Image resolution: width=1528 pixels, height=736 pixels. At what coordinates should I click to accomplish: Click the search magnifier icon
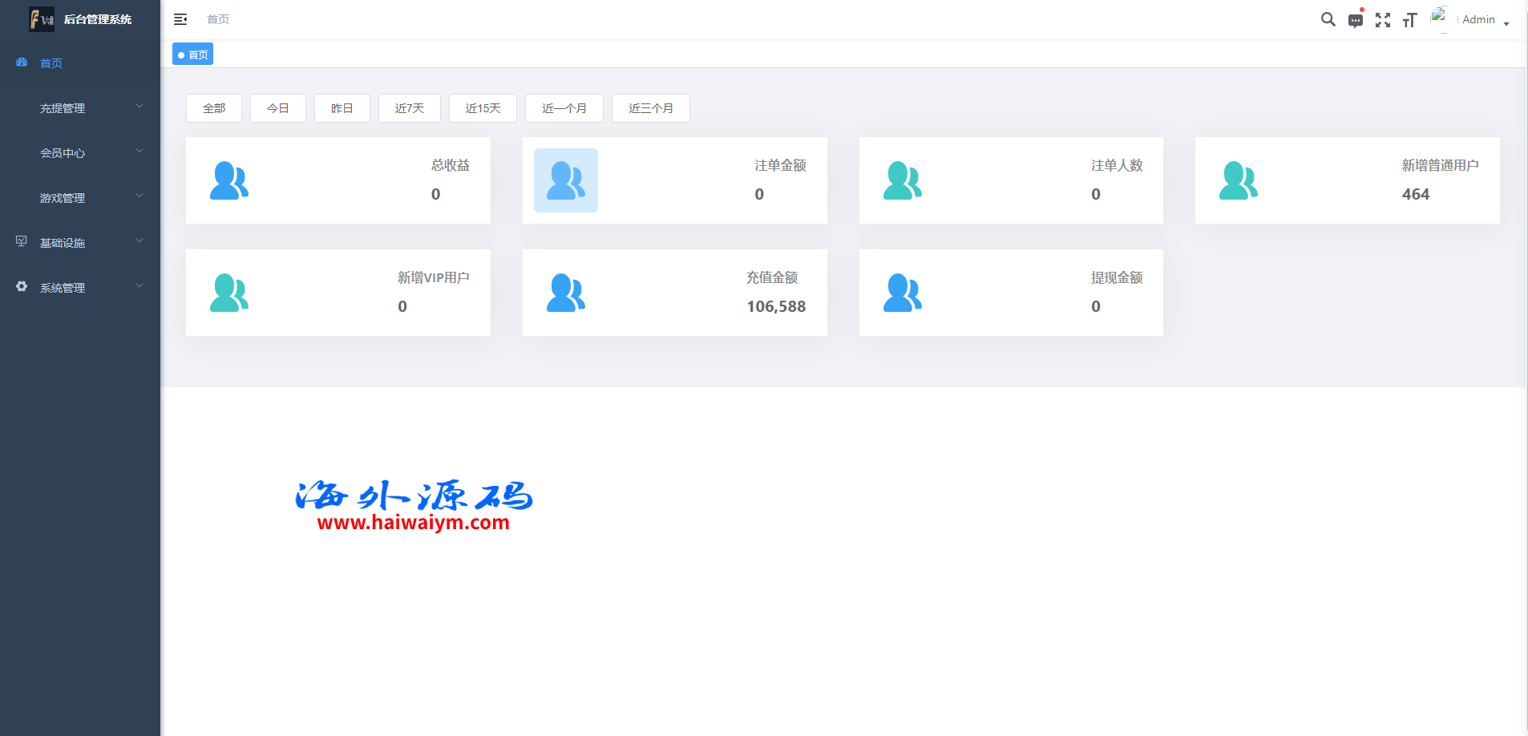[1328, 19]
